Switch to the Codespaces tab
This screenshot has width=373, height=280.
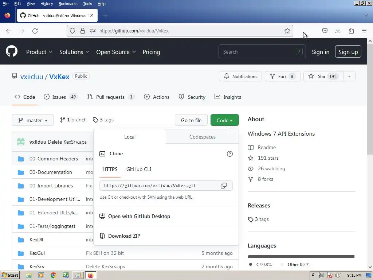coord(203,137)
